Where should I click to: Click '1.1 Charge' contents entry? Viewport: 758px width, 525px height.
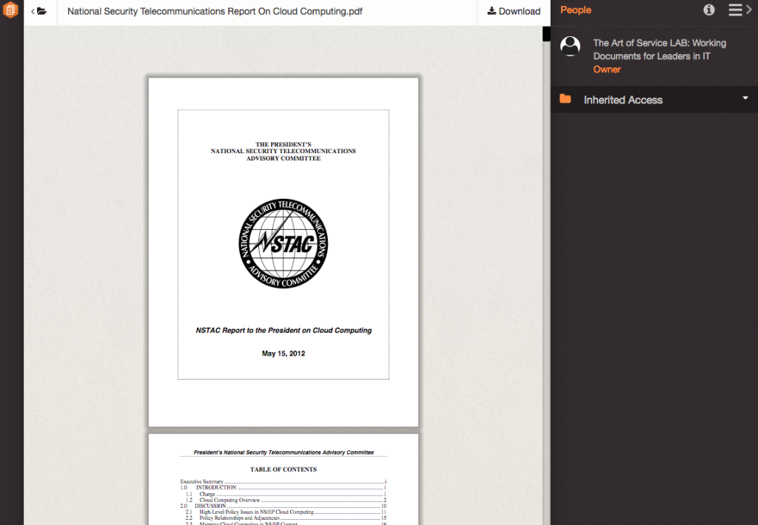[286, 494]
